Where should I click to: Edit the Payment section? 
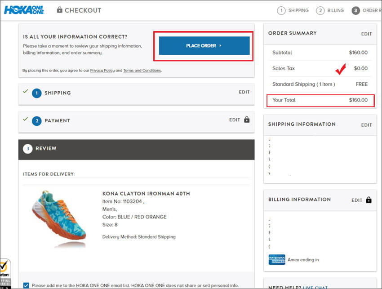[x=235, y=120]
